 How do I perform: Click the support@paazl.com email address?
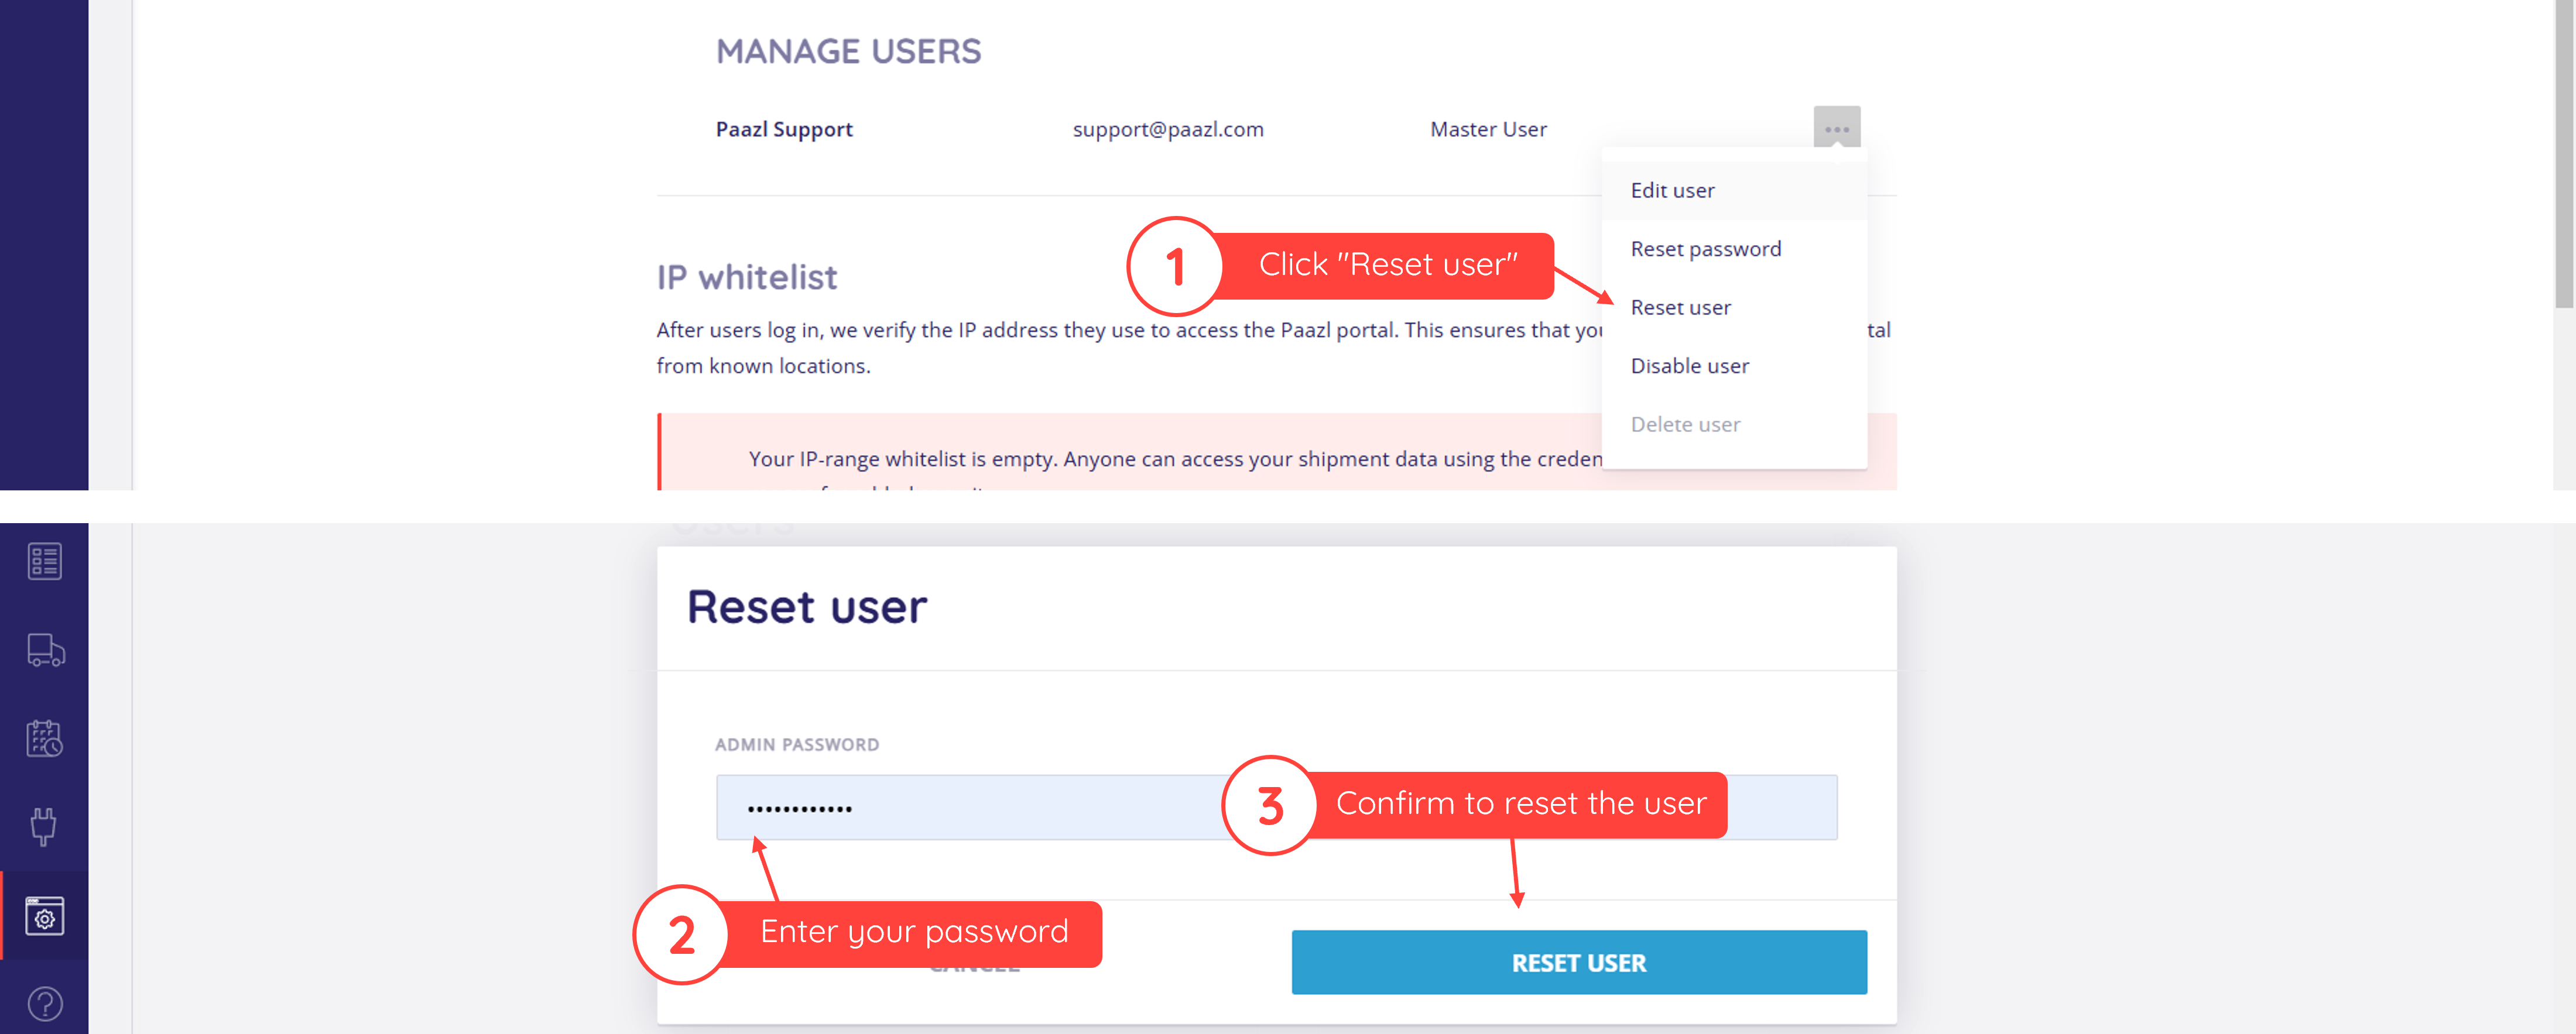point(1167,129)
